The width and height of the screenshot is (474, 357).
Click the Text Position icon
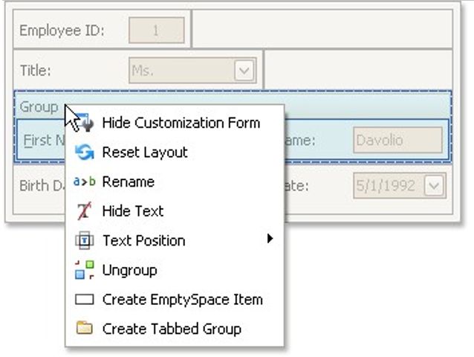click(x=85, y=240)
